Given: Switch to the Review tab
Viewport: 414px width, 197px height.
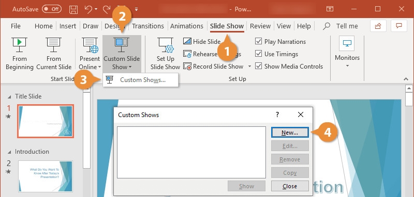Looking at the screenshot, I should coord(260,26).
